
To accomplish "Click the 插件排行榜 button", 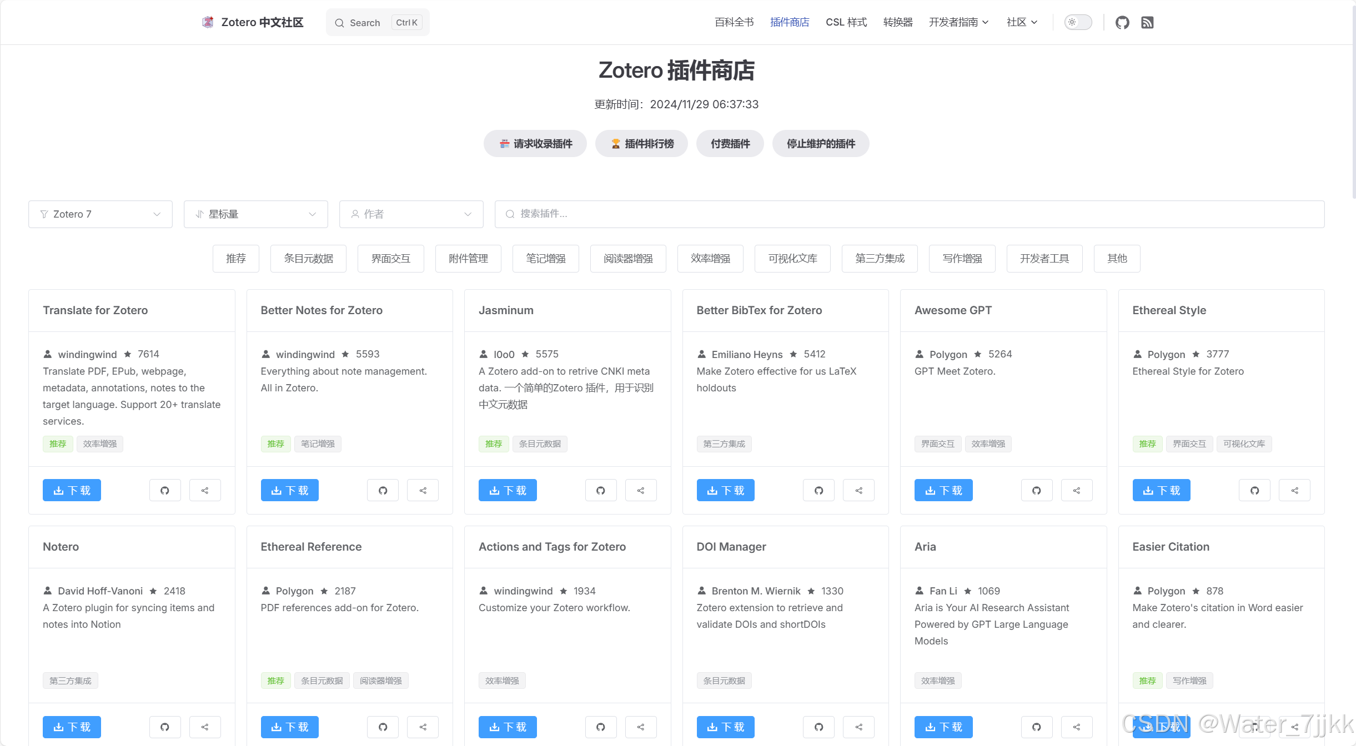I will tap(641, 144).
